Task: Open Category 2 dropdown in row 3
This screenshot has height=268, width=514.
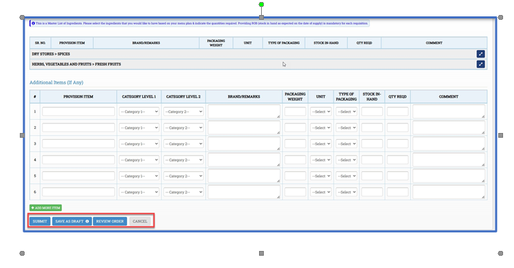Action: [x=184, y=144]
